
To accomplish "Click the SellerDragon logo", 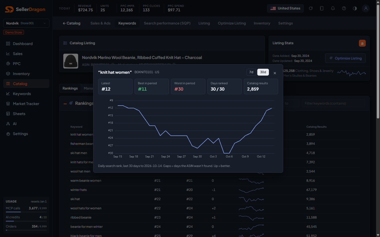I will [x=25, y=9].
